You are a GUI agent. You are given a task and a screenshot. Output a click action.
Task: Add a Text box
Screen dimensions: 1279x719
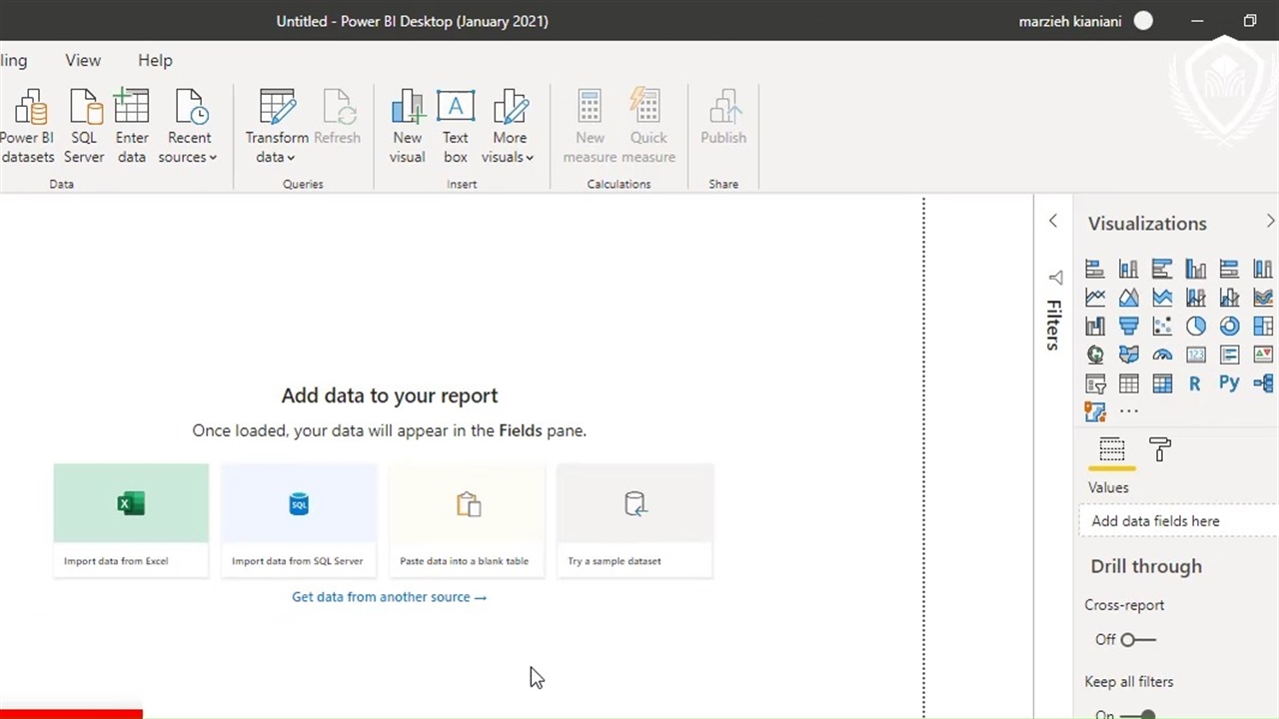pos(456,127)
